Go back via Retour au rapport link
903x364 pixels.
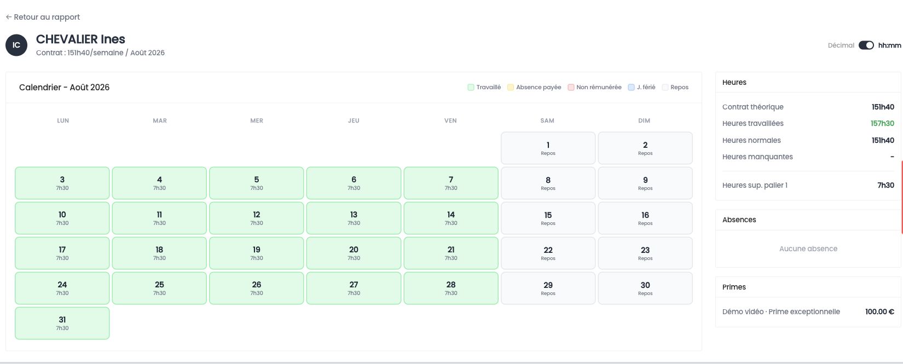(43, 17)
